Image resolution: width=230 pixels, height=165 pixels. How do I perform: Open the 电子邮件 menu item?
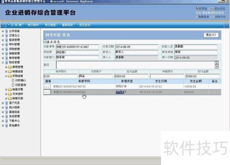[32, 25]
